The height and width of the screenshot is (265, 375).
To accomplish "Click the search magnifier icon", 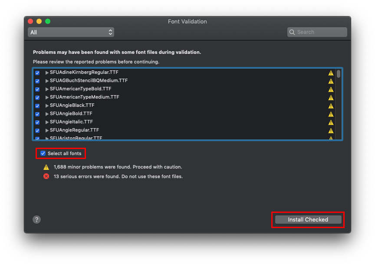I will (293, 32).
